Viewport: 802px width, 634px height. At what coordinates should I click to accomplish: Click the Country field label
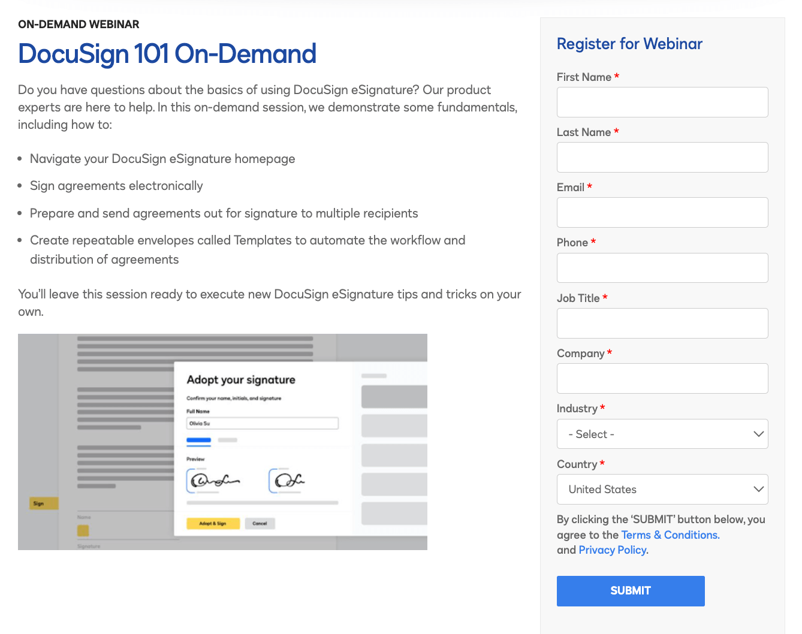pyautogui.click(x=577, y=464)
